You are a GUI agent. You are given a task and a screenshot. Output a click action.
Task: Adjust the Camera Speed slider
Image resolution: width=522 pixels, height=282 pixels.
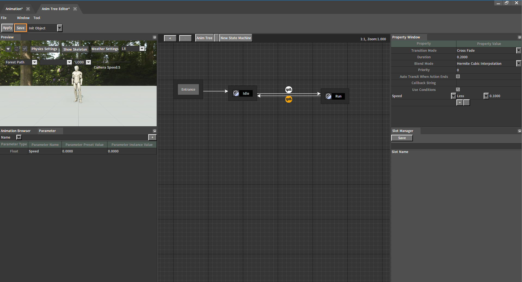click(104, 62)
